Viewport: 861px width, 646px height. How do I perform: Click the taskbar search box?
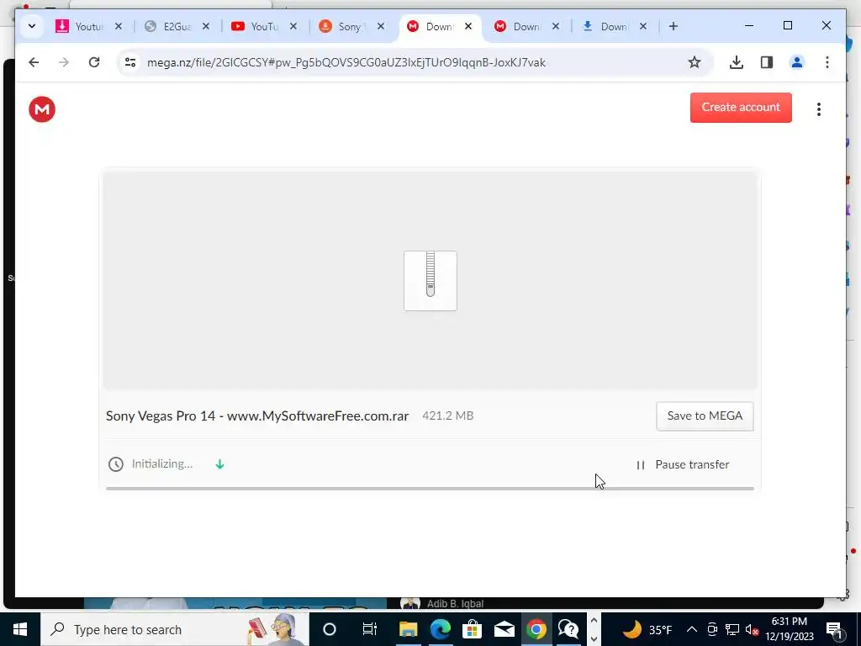pyautogui.click(x=175, y=629)
